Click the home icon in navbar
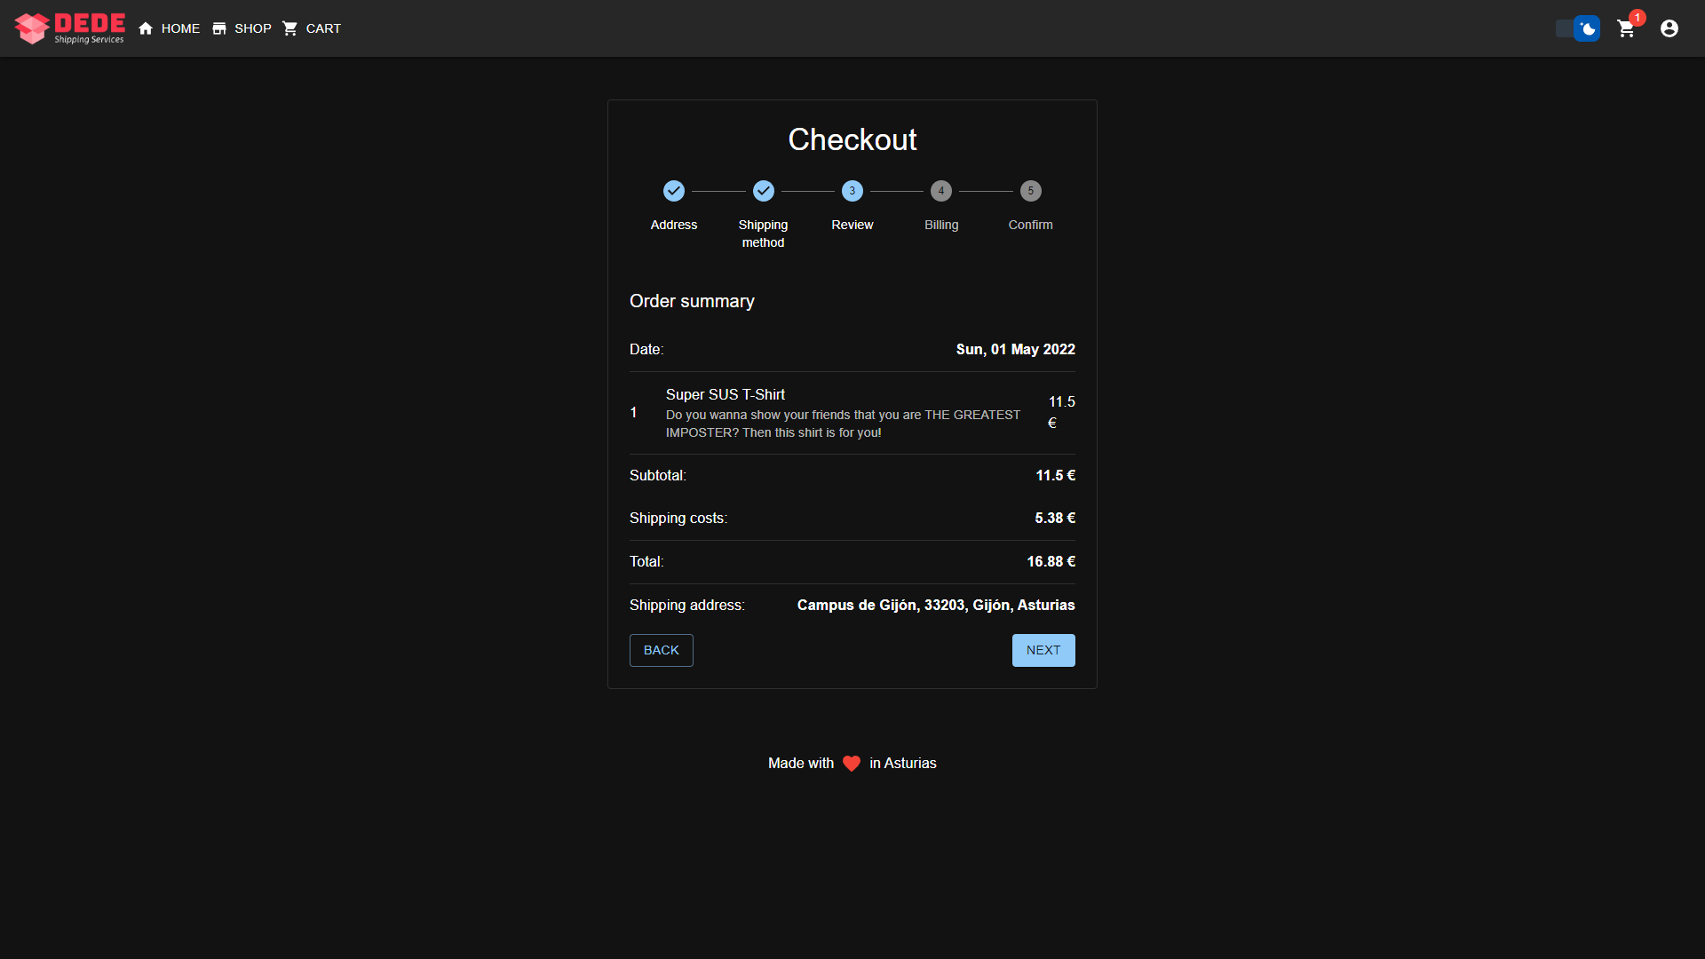This screenshot has width=1705, height=959. click(x=146, y=28)
